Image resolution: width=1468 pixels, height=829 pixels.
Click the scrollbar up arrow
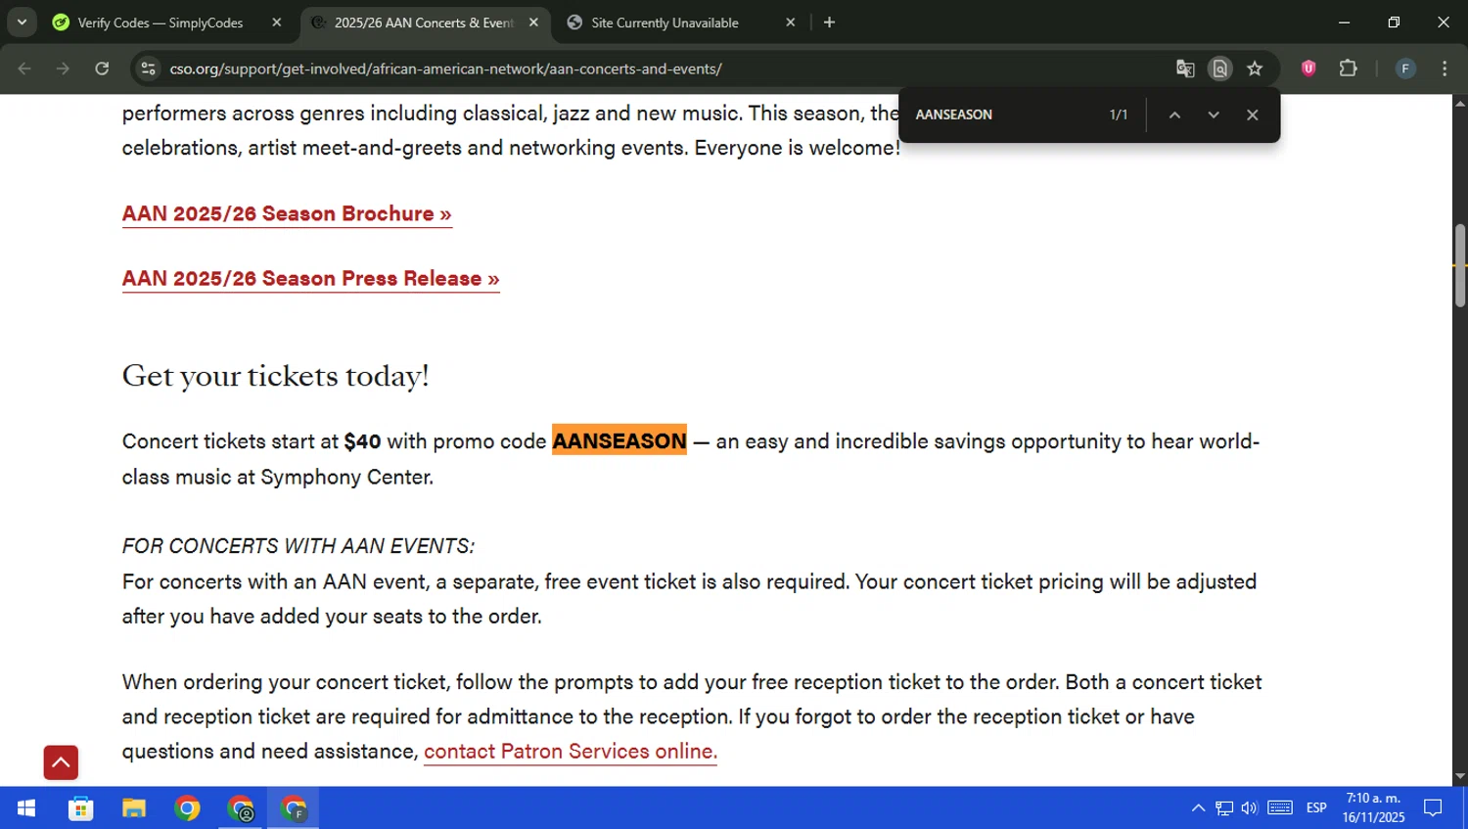point(1460,103)
